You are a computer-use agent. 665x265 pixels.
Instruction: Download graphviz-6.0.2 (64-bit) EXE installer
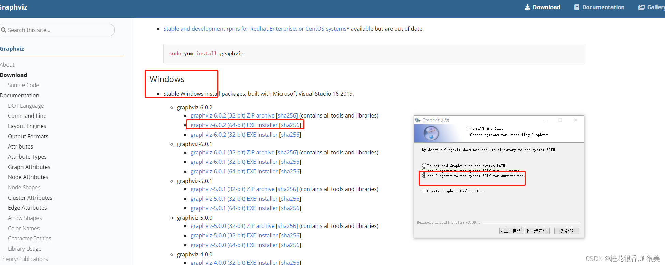click(x=234, y=125)
